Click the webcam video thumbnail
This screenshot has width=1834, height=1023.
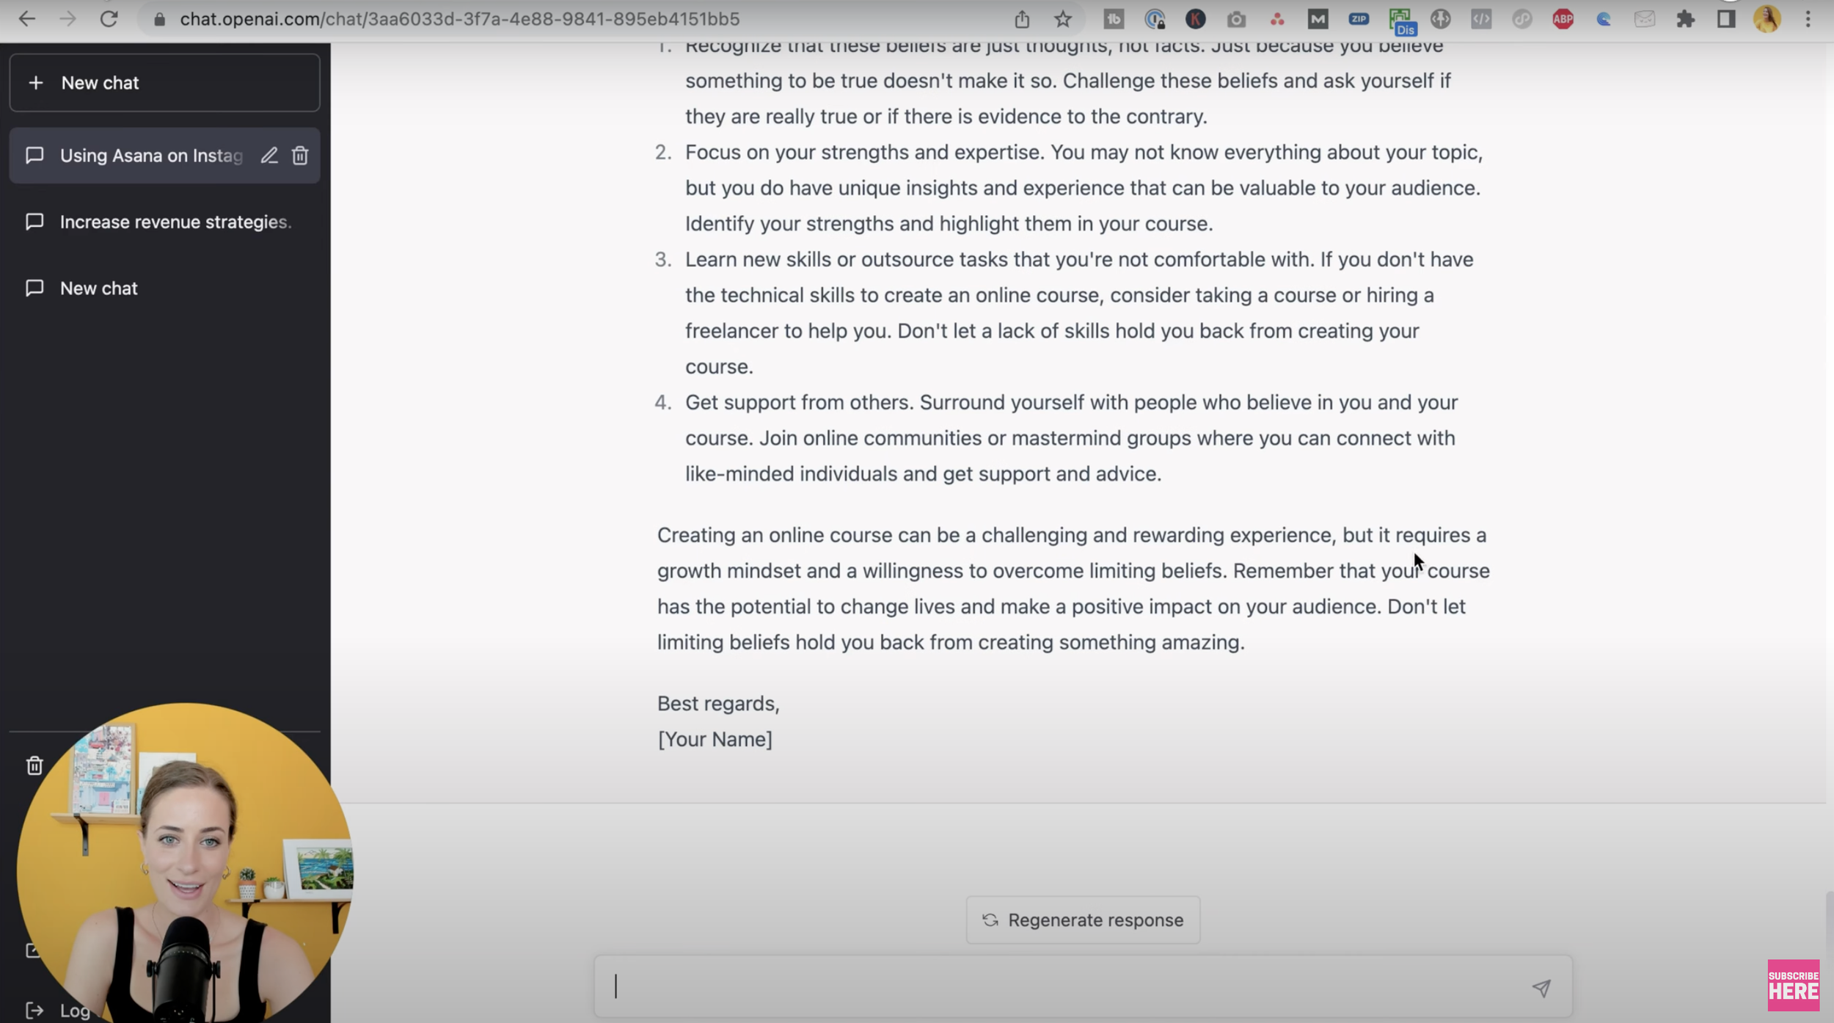coord(185,863)
